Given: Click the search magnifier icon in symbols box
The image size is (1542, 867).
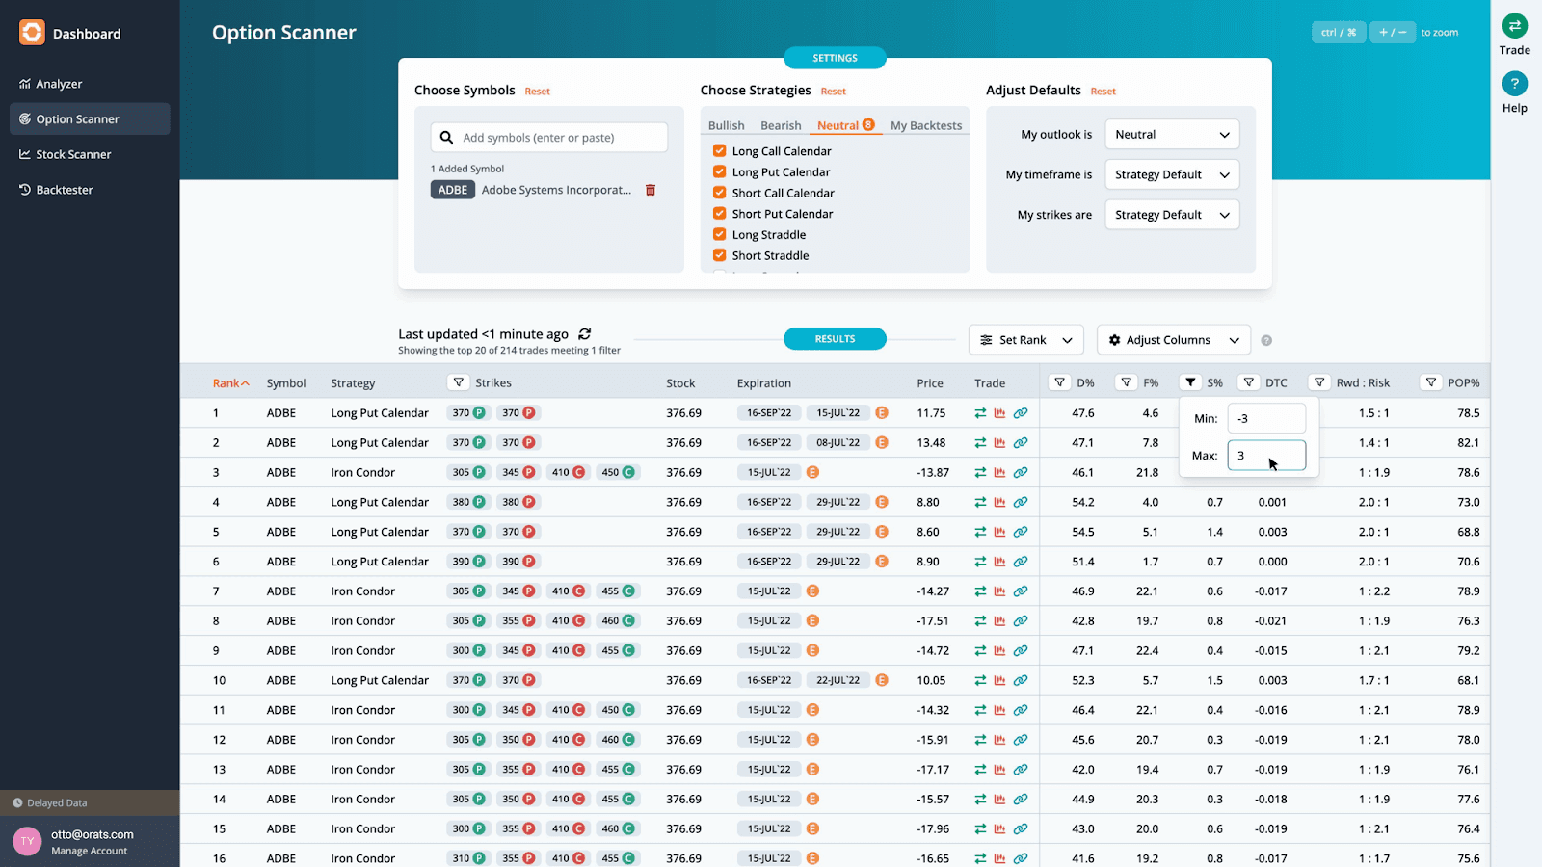Looking at the screenshot, I should tap(447, 138).
